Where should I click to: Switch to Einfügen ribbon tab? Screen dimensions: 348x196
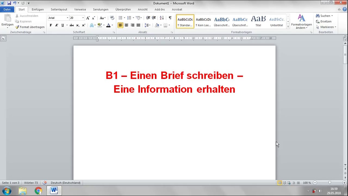click(x=38, y=9)
